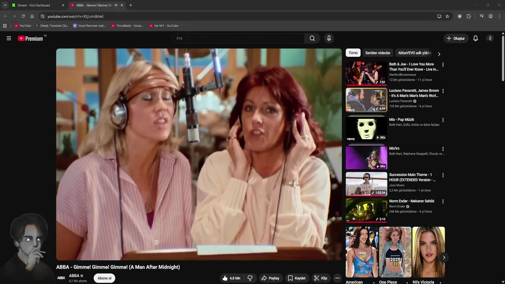Open YouTube bookmark in bookmarks bar

coord(22,26)
